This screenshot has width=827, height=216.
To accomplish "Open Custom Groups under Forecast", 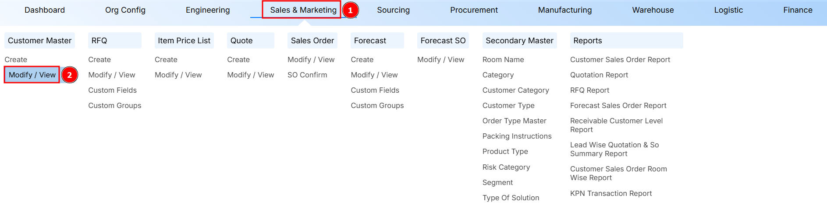I will [377, 105].
